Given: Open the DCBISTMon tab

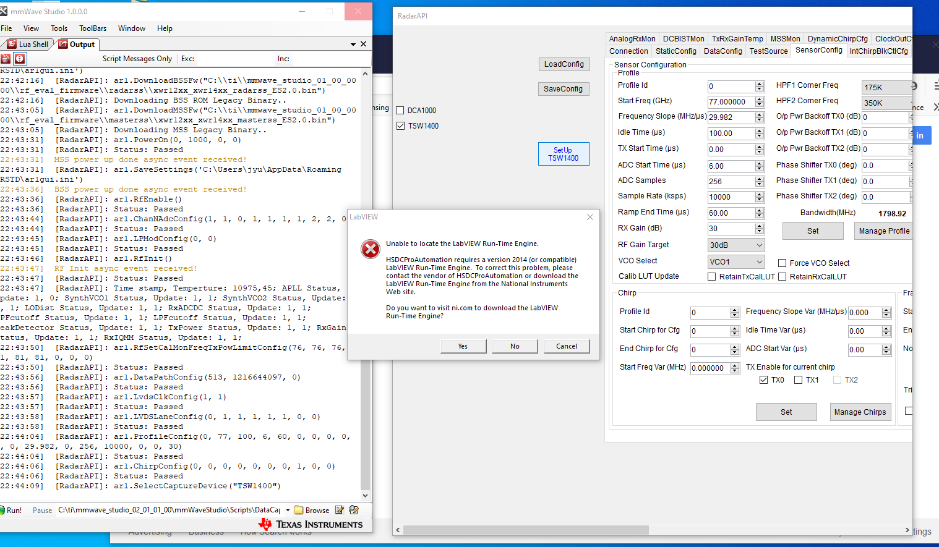Looking at the screenshot, I should [684, 39].
